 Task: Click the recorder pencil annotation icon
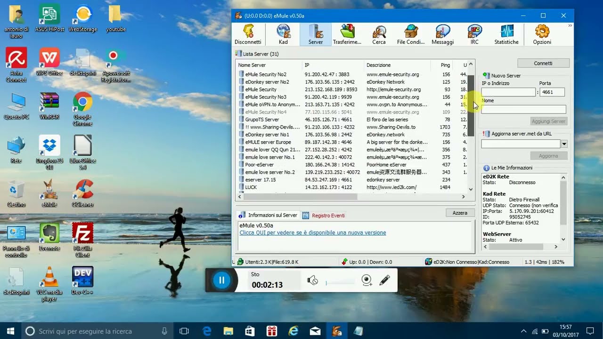click(x=384, y=280)
